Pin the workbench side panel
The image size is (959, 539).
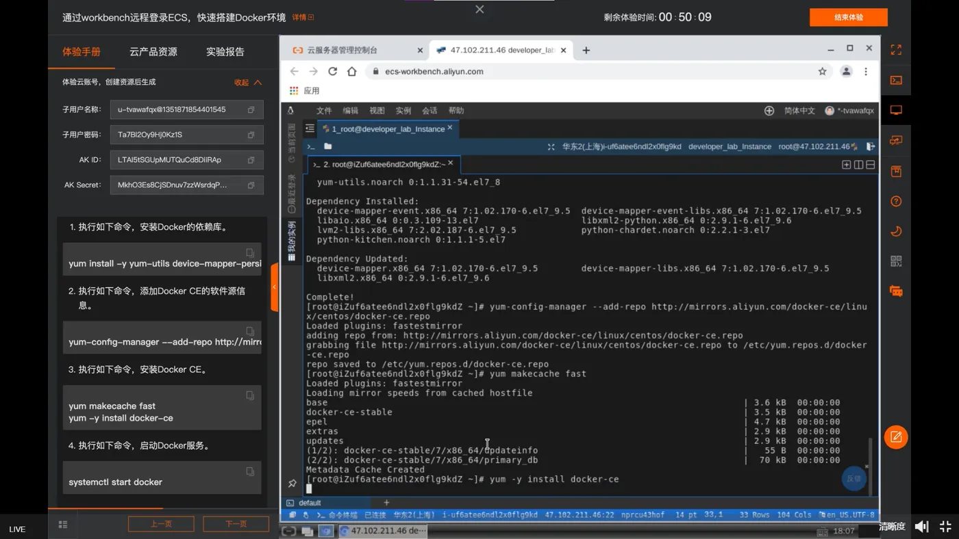292,484
